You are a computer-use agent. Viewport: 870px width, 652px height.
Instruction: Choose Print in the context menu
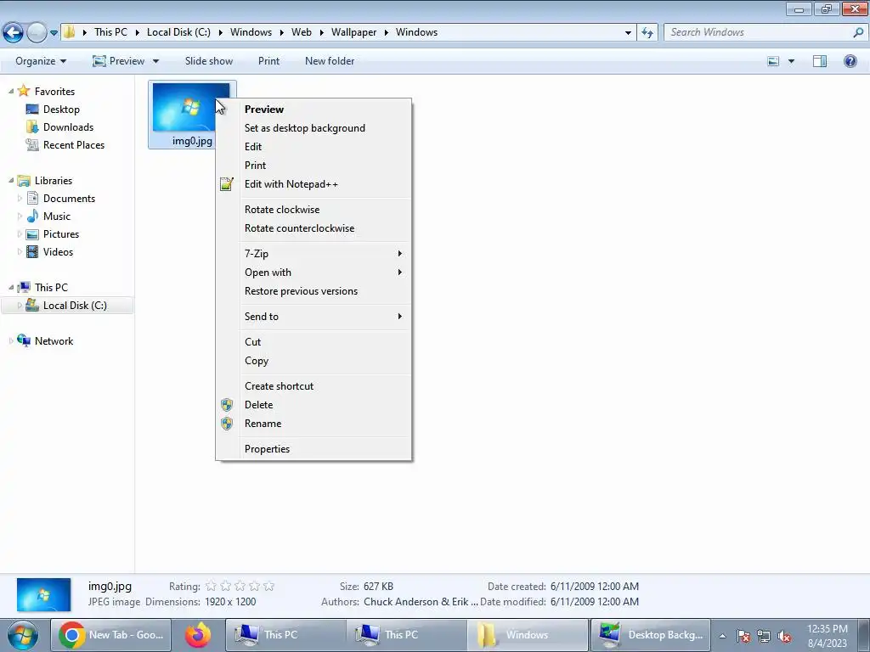(x=314, y=166)
